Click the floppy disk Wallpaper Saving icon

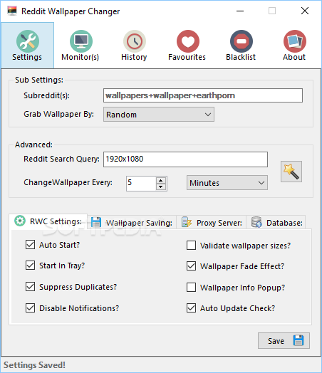pyautogui.click(x=96, y=222)
